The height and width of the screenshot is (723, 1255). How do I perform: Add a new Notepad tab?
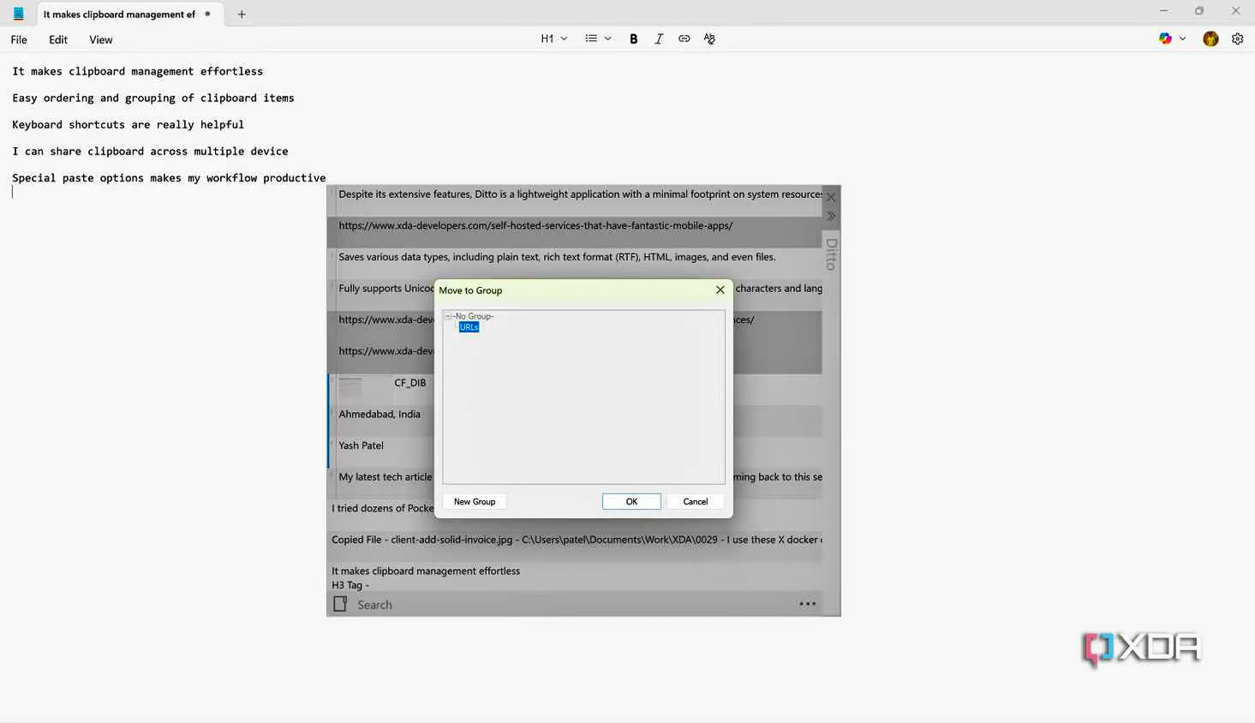(242, 15)
